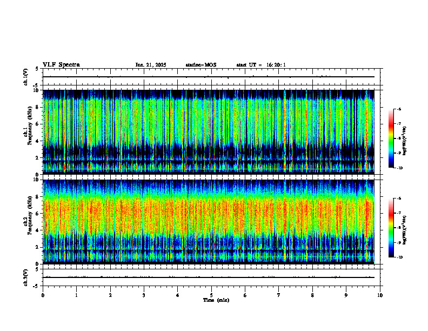Click the time axis tick label "6"
This screenshot has width=428, height=331.
pos(245,295)
